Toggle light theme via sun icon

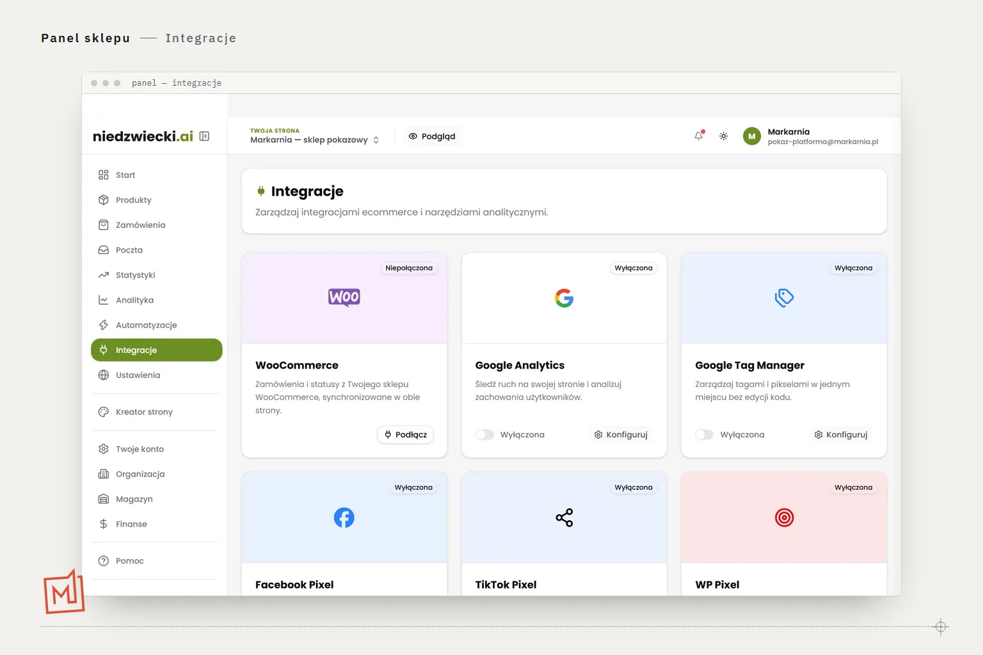723,136
